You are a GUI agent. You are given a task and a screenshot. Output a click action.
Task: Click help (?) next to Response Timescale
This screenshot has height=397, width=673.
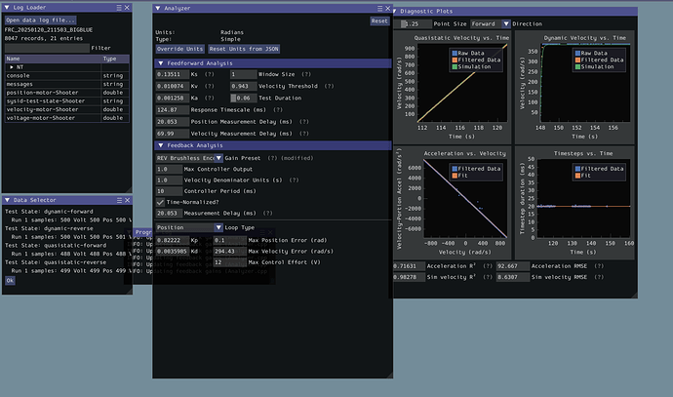(x=278, y=110)
